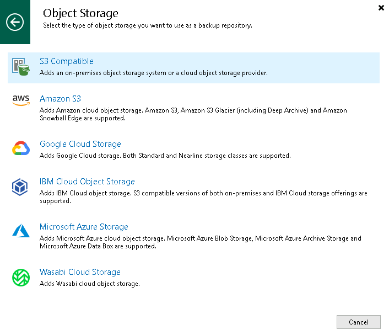Click the Microsoft Azure logo icon
This screenshot has width=389, height=335.
point(21,232)
